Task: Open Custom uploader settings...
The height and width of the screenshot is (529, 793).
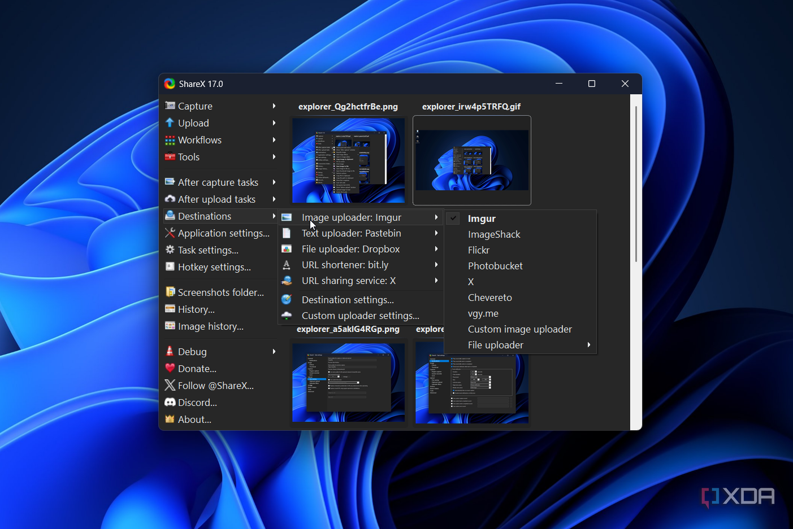Action: 360,316
